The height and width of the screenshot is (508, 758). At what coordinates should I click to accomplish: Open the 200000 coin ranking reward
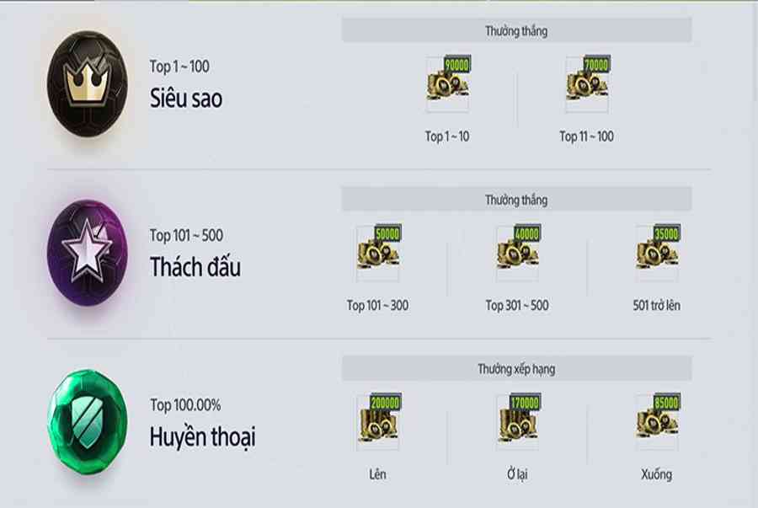pyautogui.click(x=378, y=421)
